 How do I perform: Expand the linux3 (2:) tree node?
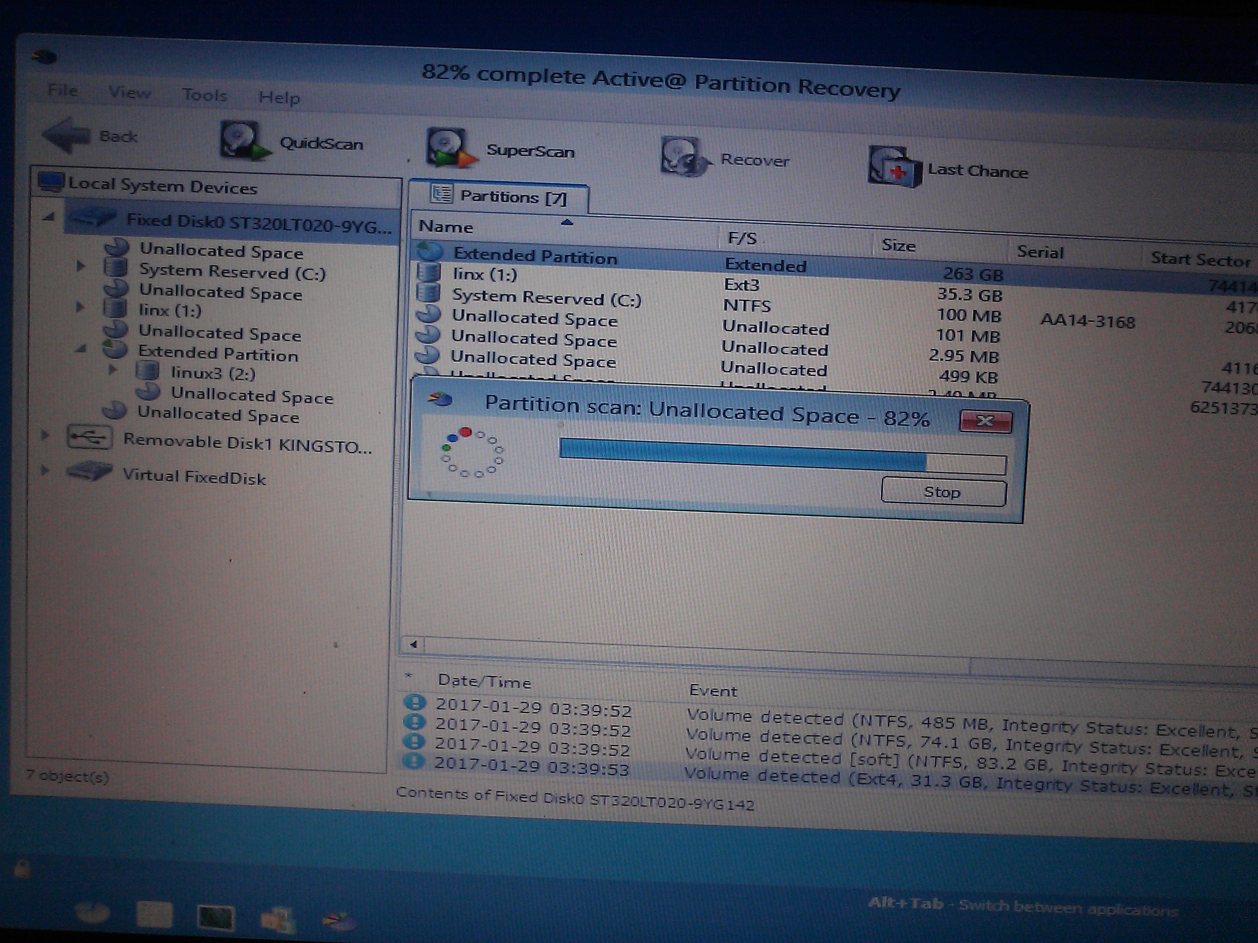pos(113,370)
